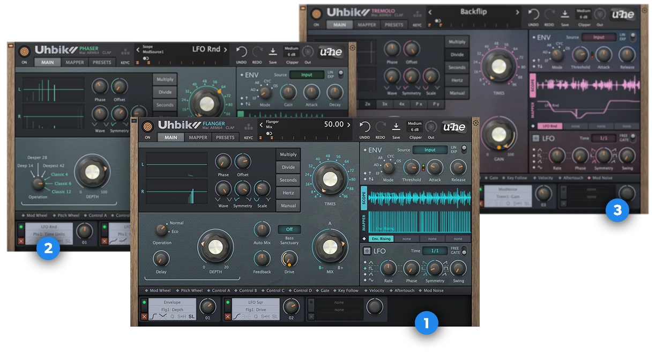Toggle FREE/GATE mode in the Flanger LFO
This screenshot has height=354, width=656.
click(x=464, y=250)
